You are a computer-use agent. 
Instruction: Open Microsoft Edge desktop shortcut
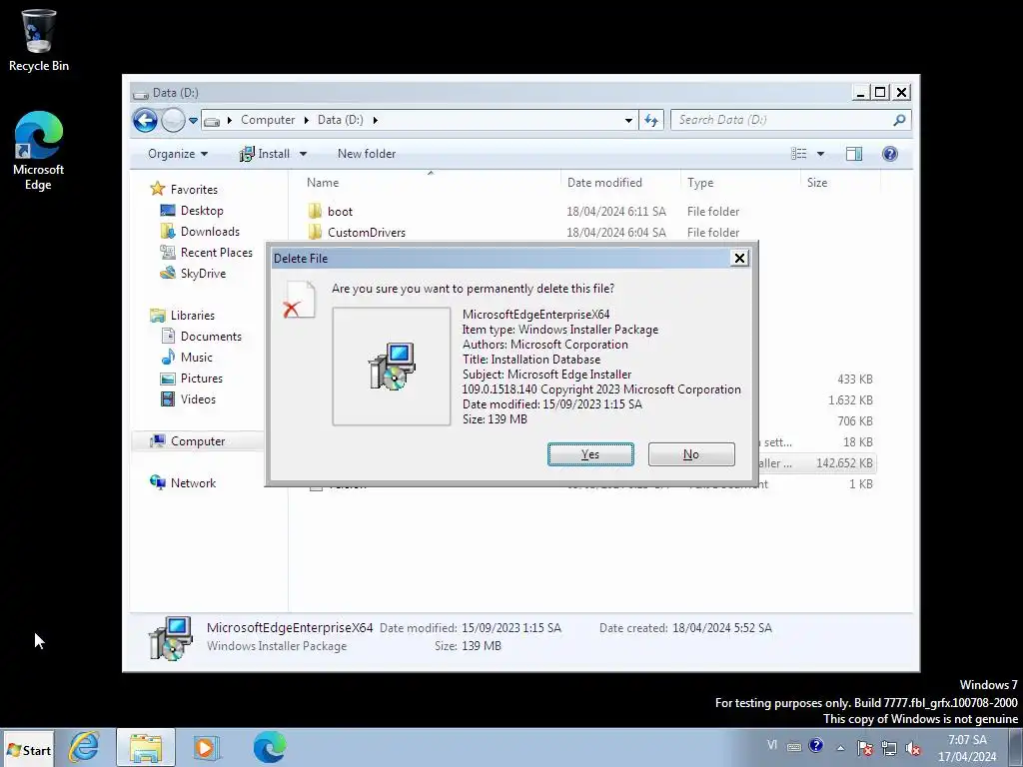coord(39,151)
